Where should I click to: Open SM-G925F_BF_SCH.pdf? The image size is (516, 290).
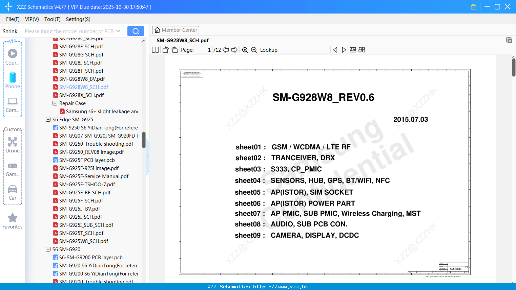85,192
